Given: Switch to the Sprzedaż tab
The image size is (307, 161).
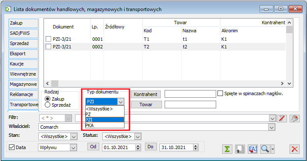Looking at the screenshot, I should coord(23,43).
